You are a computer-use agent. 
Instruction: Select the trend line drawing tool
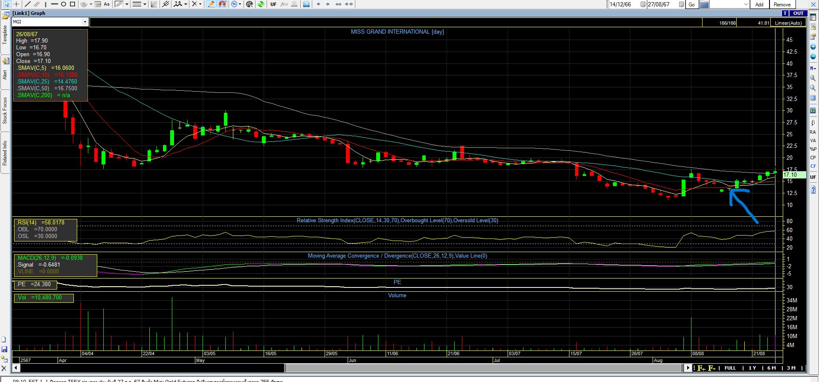coord(28,4)
